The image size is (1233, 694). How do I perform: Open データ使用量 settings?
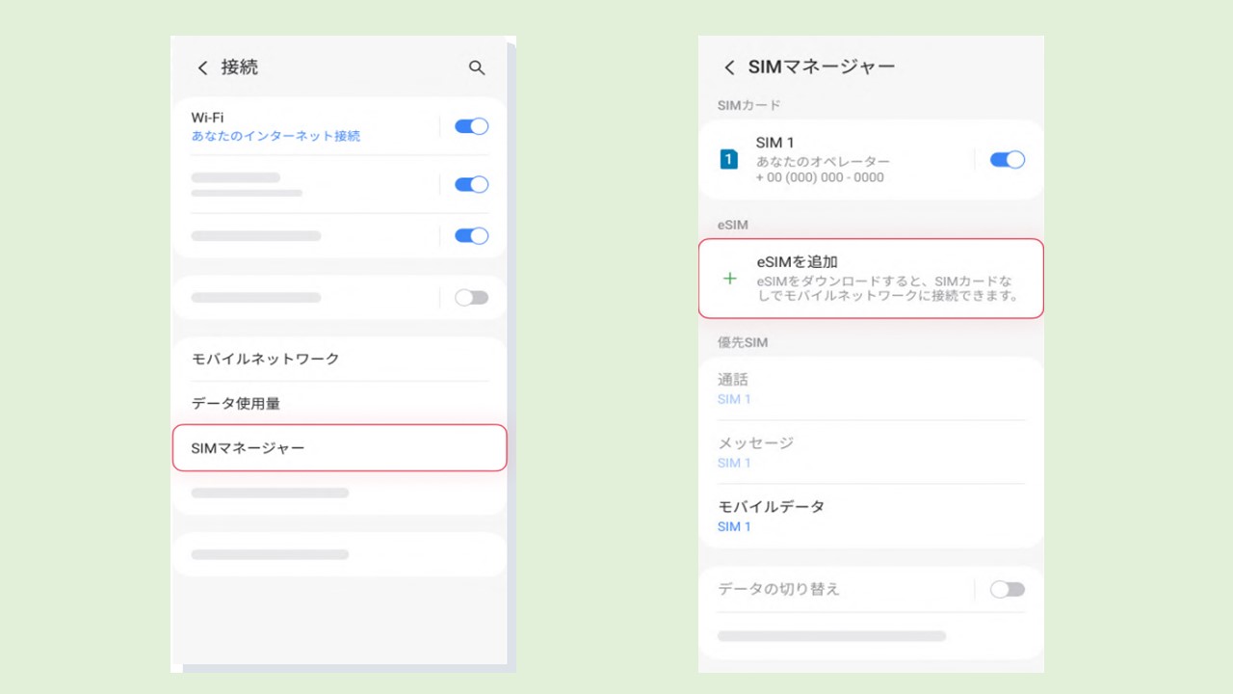coord(339,403)
